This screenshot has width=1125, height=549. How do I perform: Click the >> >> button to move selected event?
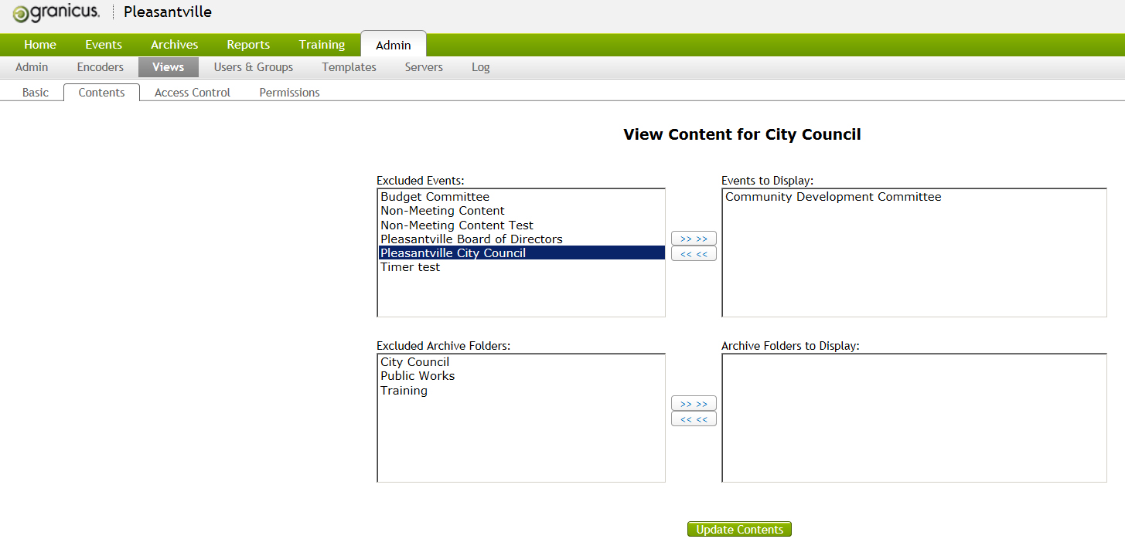(693, 238)
